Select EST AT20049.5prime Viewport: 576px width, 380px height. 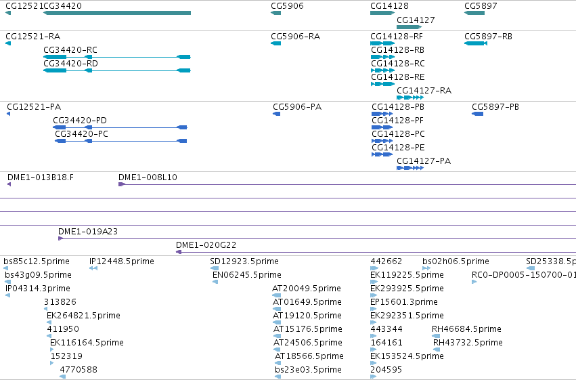point(277,295)
